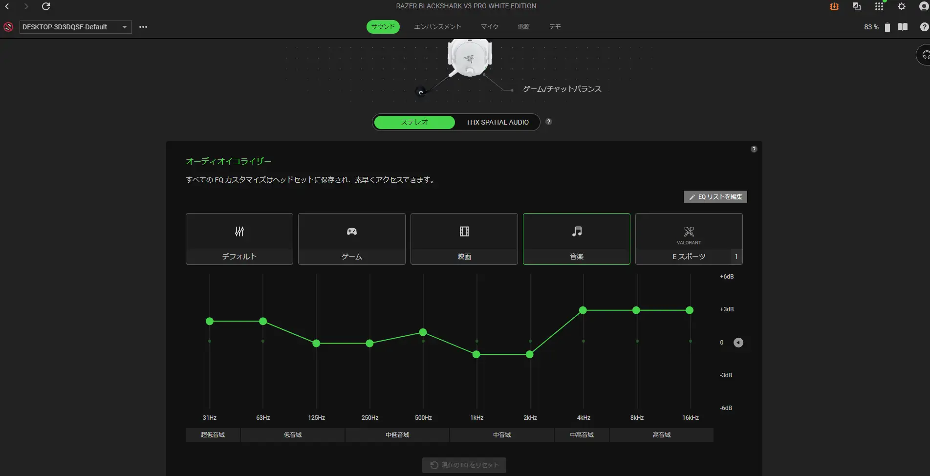The width and height of the screenshot is (930, 476).
Task: Click the 125Hz band slider handle
Action: point(316,344)
